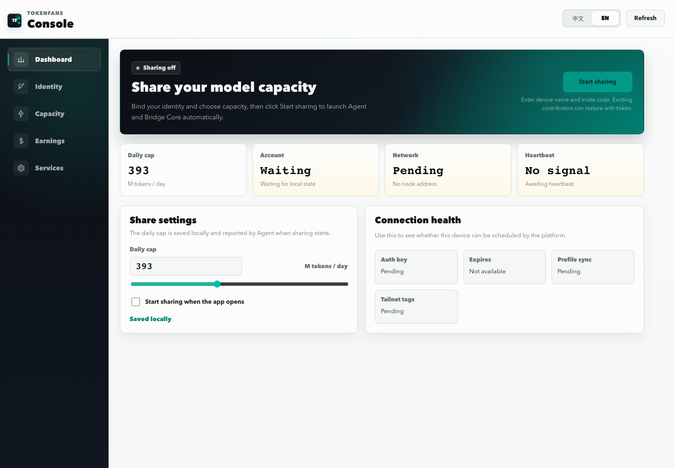Click the 'Enter device name and invite code' hint
Viewport: 674px width, 468px height.
577,104
